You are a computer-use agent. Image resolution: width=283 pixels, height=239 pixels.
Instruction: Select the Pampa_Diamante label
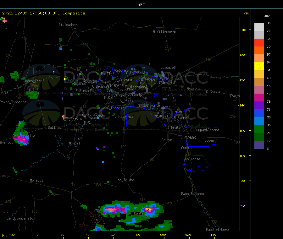coord(13,102)
